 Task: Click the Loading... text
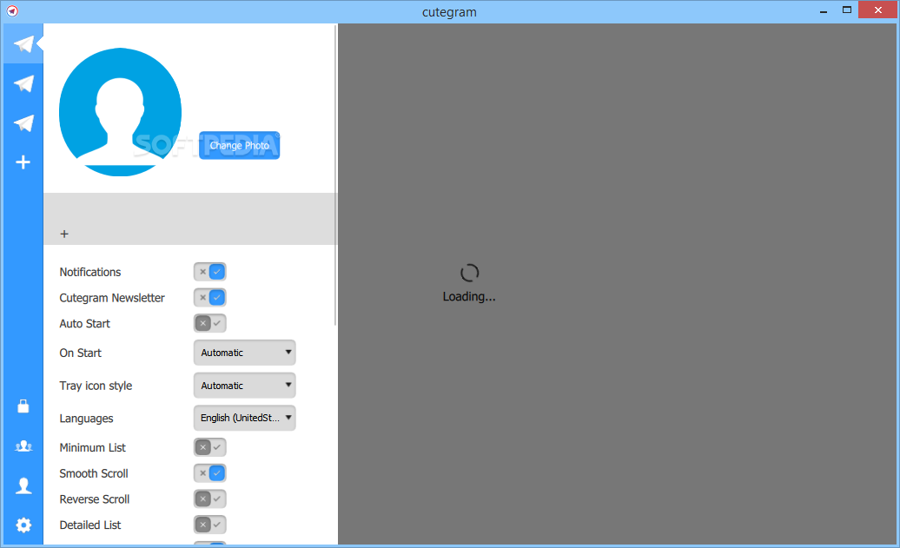tap(469, 297)
